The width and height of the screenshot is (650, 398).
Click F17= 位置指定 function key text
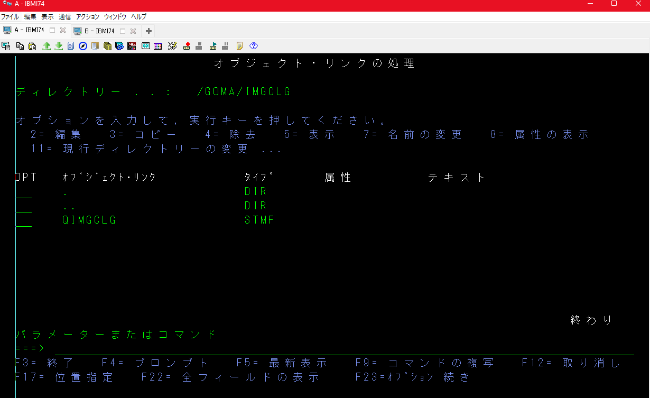click(x=64, y=377)
